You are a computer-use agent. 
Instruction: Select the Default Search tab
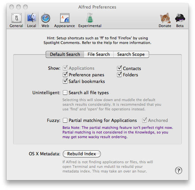pos(65,54)
